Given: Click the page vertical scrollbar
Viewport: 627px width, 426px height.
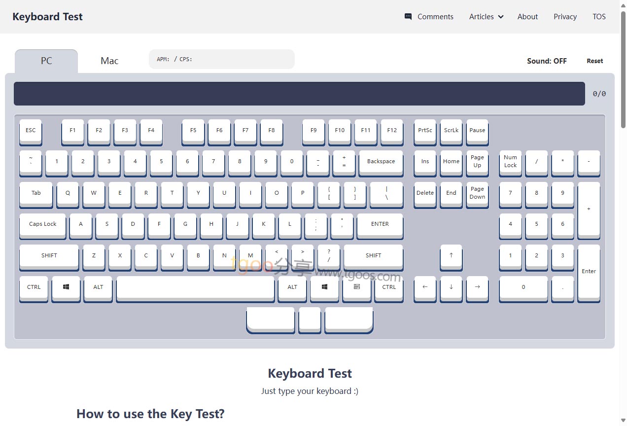Looking at the screenshot, I should coord(623,69).
